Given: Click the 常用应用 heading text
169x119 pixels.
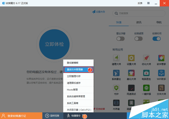Looking at the screenshot, I should pos(117,50).
